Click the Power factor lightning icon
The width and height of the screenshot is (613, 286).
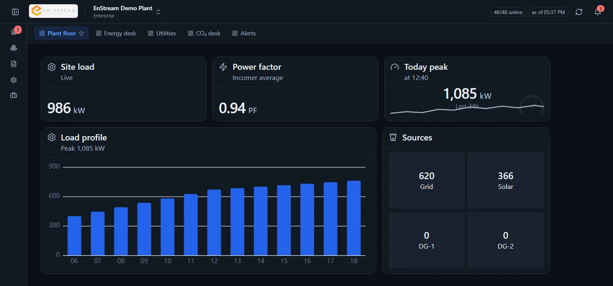click(x=223, y=67)
